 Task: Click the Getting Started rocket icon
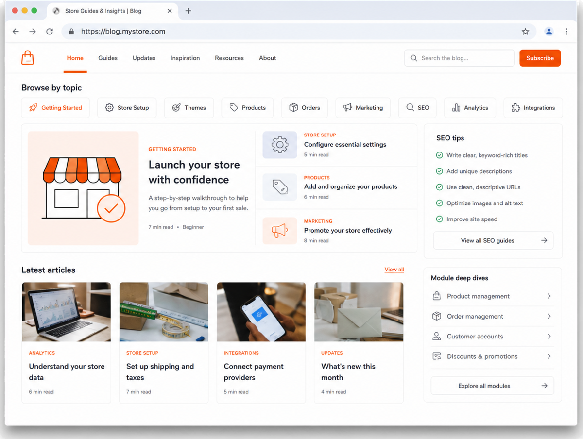coord(33,108)
